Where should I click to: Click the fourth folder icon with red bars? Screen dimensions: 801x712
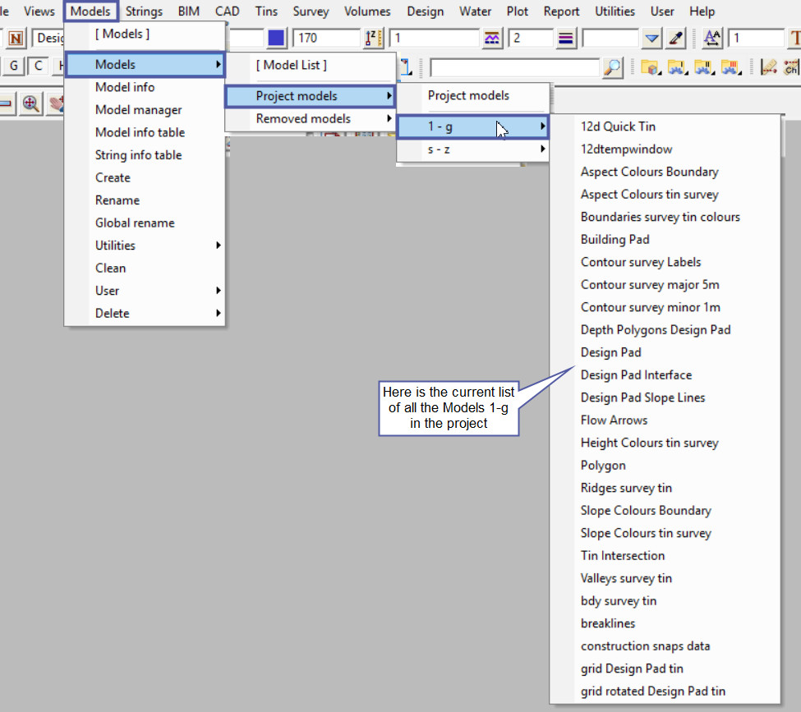731,67
